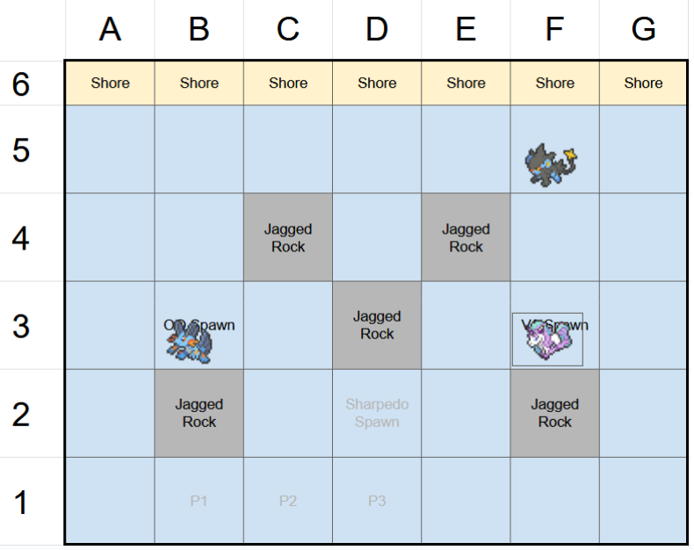Click the Sharpedo Spawn cell

coord(377,413)
